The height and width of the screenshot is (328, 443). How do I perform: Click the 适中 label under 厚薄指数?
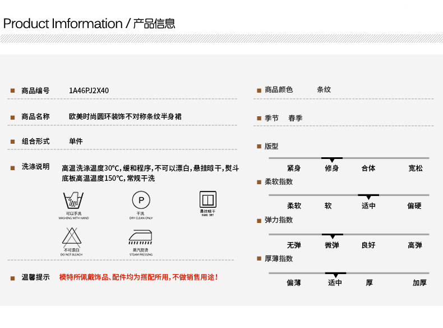(335, 283)
